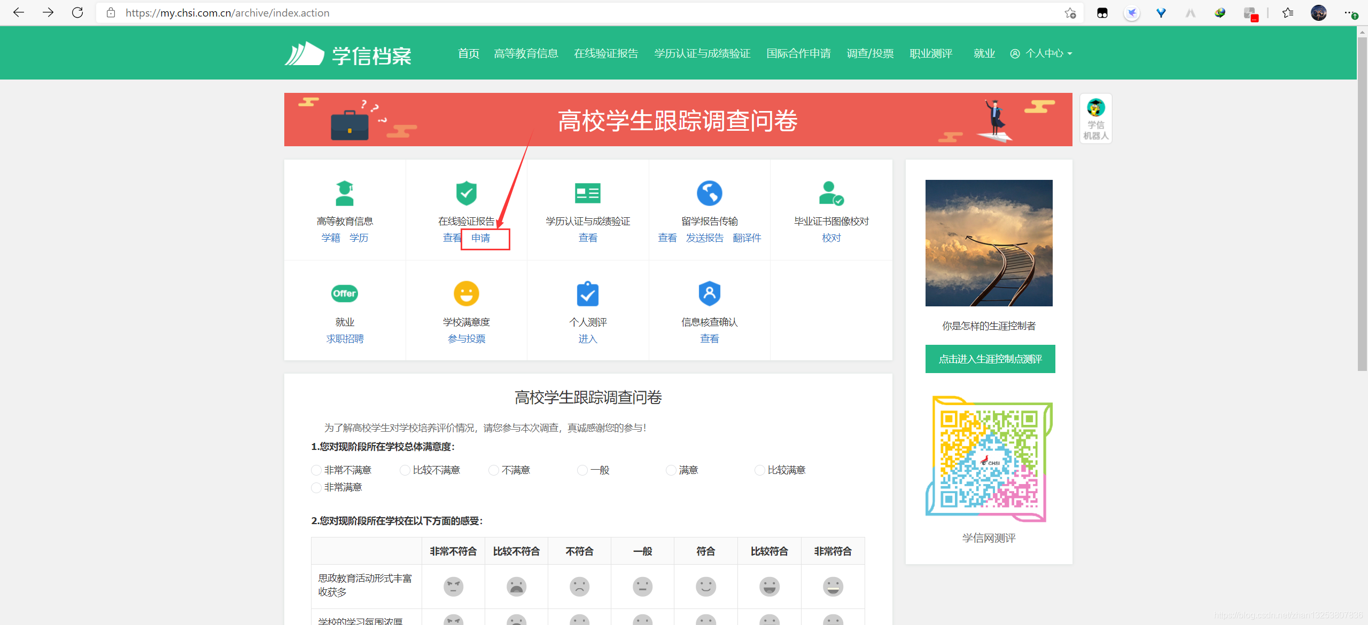
Task: Select the 非常满意 radio option
Action: (316, 487)
